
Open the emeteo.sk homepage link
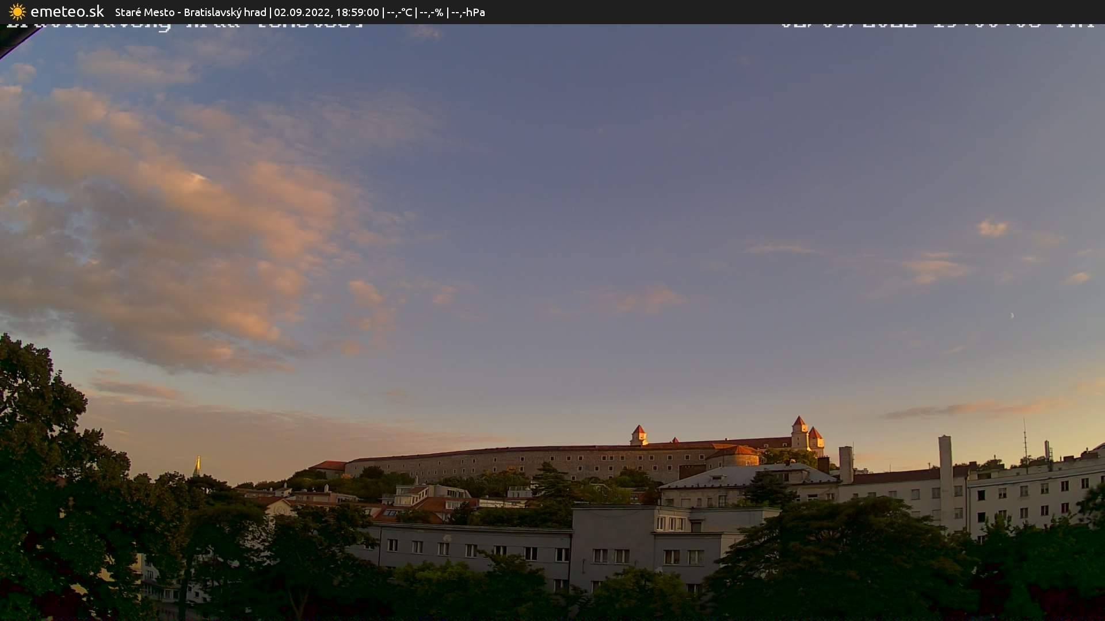(68, 11)
